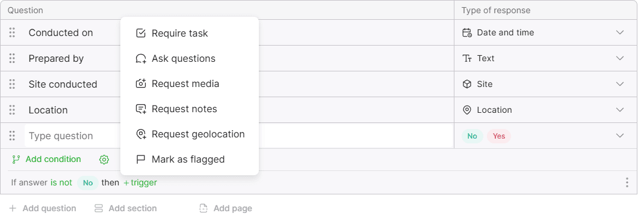638x222 pixels.
Task: Click the drag handle beside Site conducted
Action: click(x=12, y=84)
